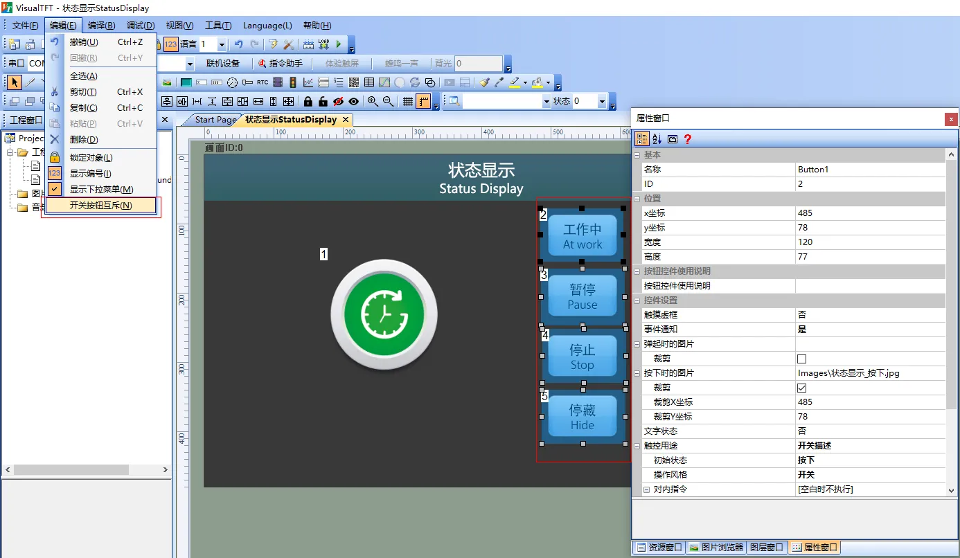Click the 联机设备 button
Viewport: 960px width, 558px height.
click(x=223, y=64)
